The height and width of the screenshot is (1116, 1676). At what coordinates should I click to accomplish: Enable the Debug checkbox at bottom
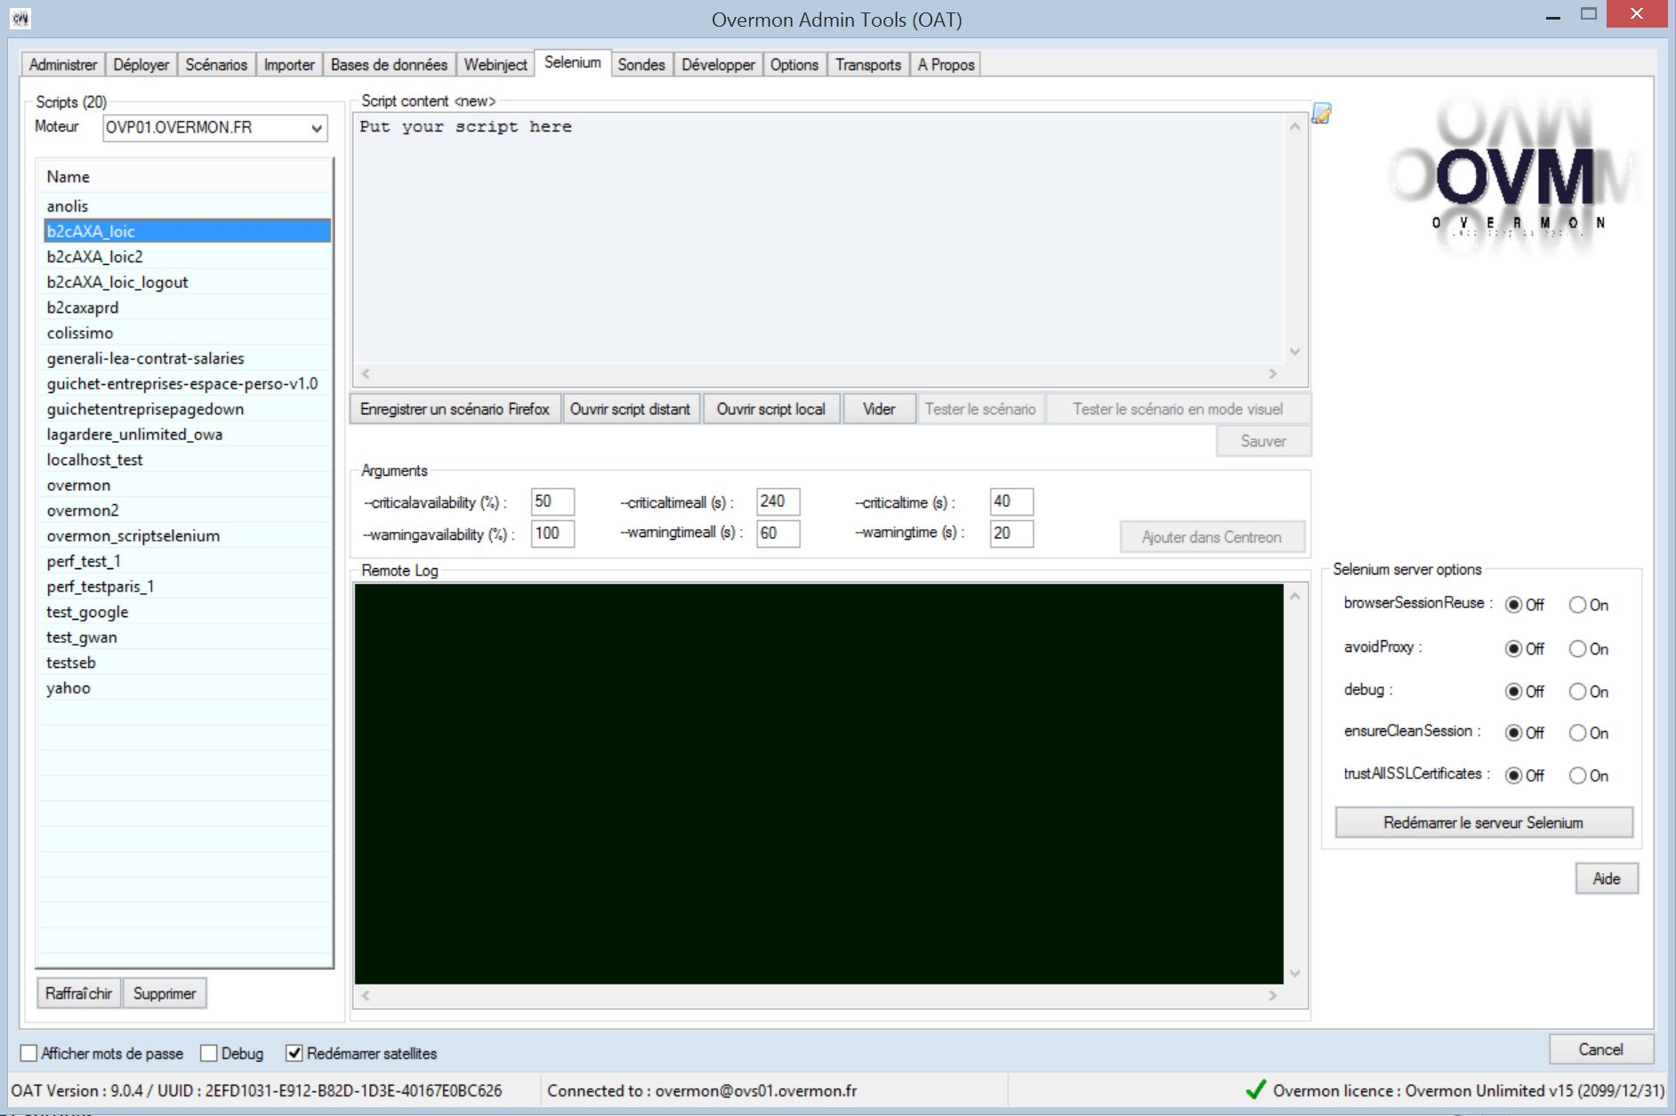pyautogui.click(x=209, y=1053)
